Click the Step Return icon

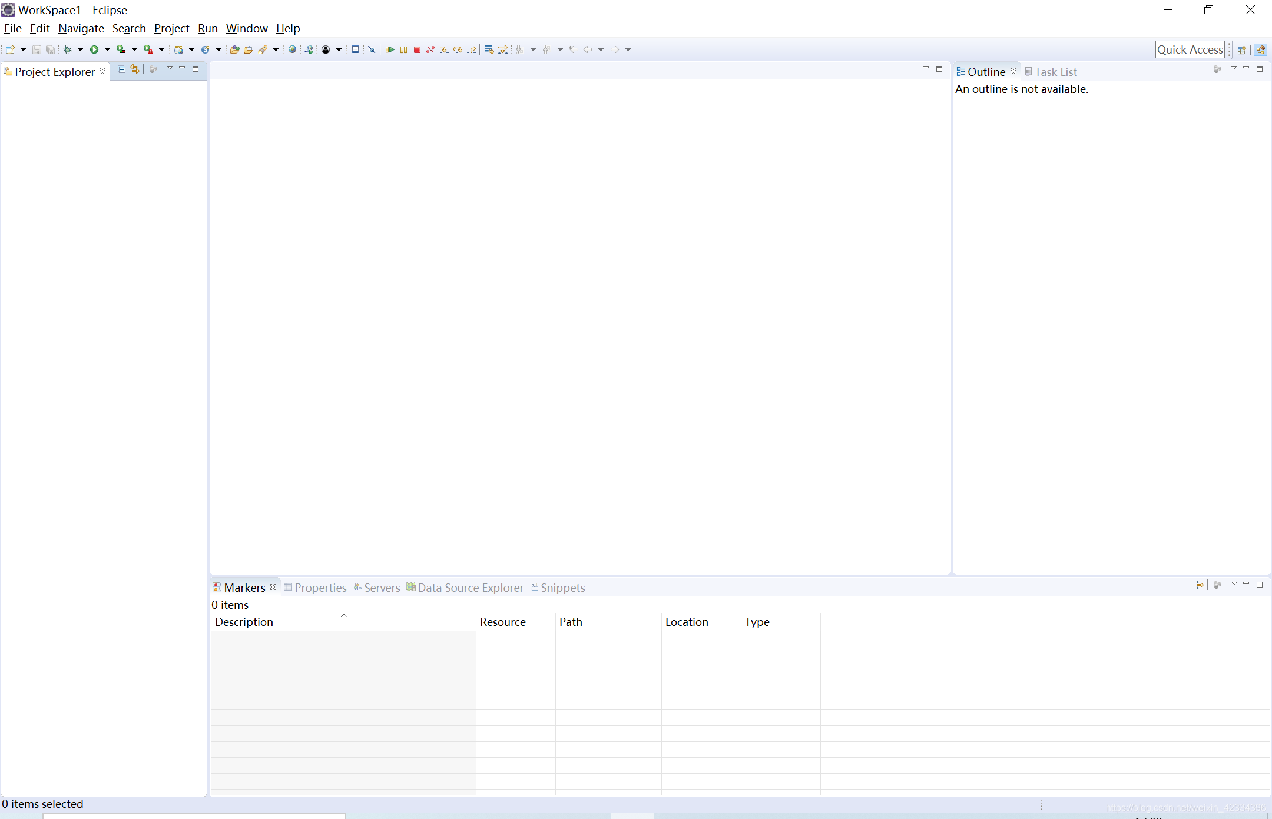pyautogui.click(x=471, y=49)
